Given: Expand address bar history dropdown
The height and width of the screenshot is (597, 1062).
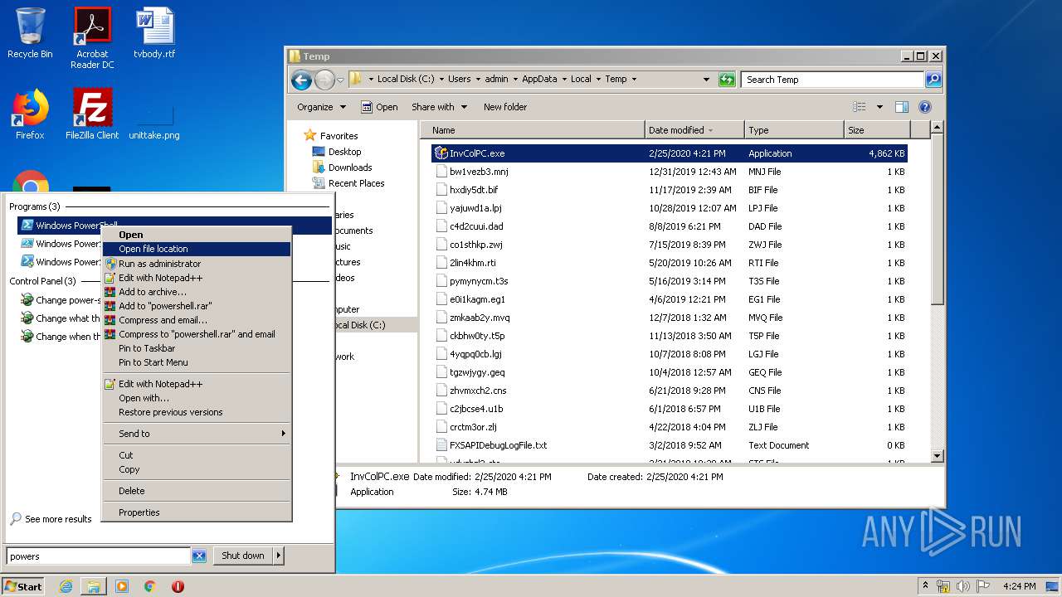Looking at the screenshot, I should coord(706,80).
